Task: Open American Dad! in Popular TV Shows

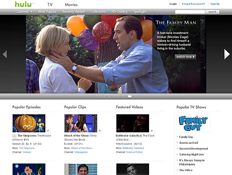Action: [x=189, y=143]
